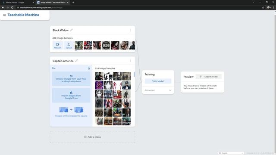Screen dimensions: 276x155
Task: Close the Marvel Heroes Kaggle tab
Action: point(33,3)
